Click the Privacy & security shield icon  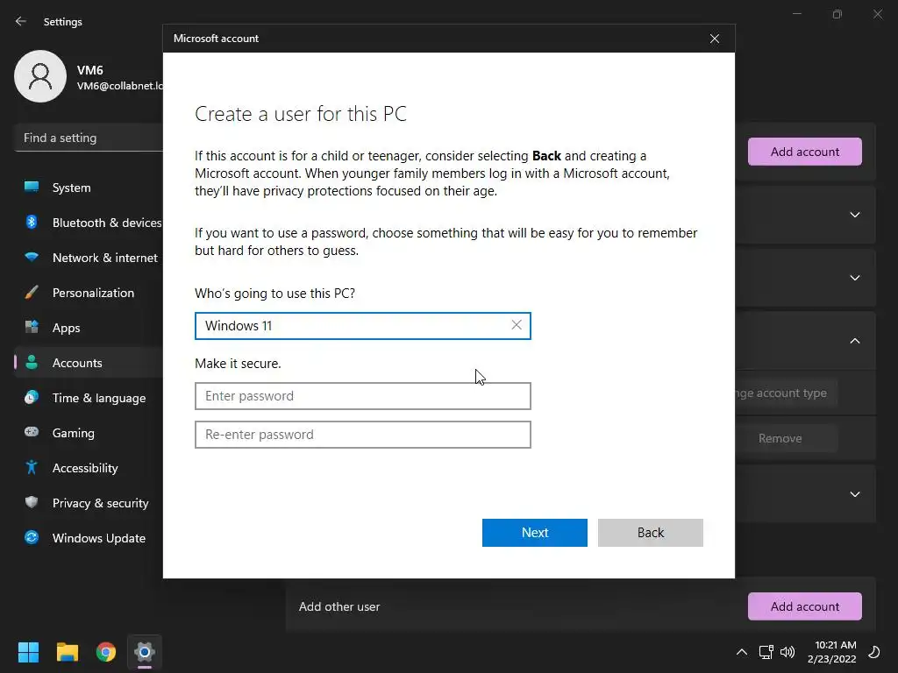click(32, 502)
